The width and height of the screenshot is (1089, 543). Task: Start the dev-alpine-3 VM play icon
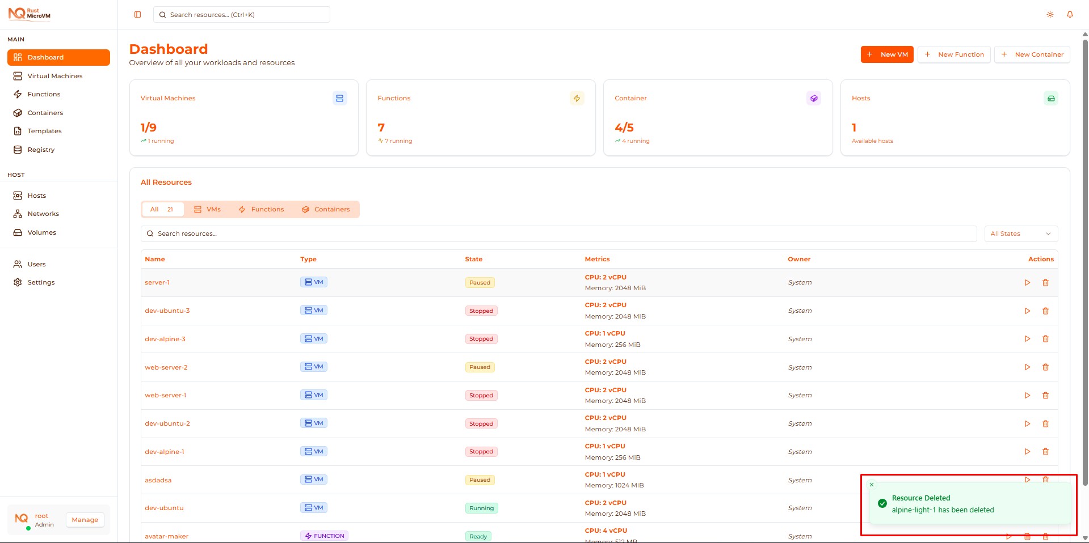[x=1027, y=339]
